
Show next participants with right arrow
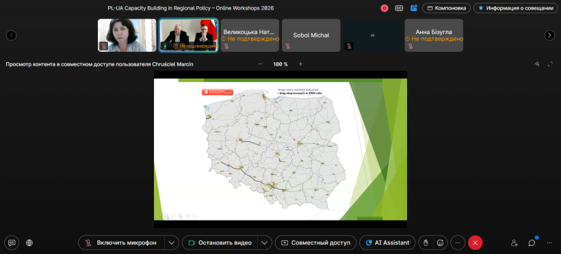coord(549,35)
